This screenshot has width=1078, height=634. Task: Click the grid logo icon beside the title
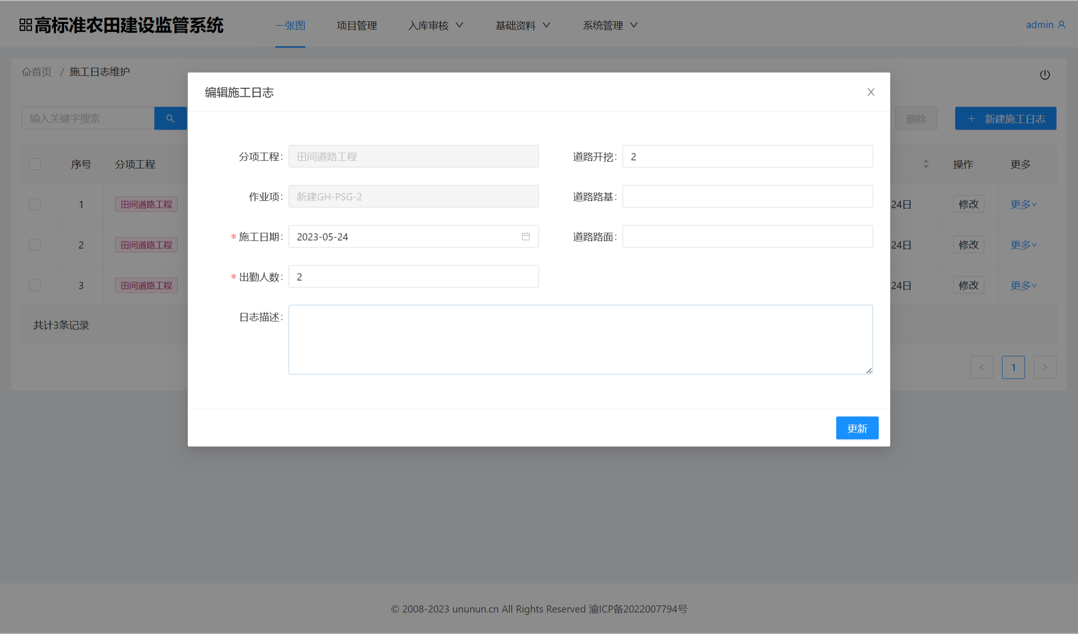point(26,25)
